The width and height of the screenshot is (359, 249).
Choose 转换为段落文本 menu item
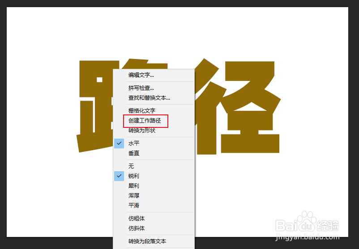click(154, 241)
